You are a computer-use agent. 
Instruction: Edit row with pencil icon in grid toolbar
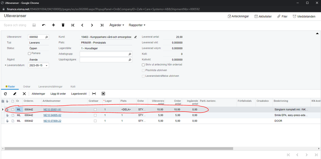15,94
